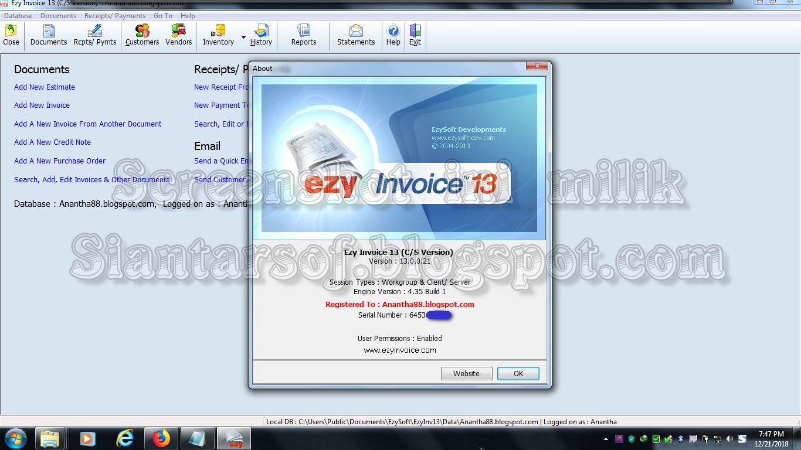Open the Go To menu
Image resolution: width=801 pixels, height=450 pixels.
(x=163, y=16)
